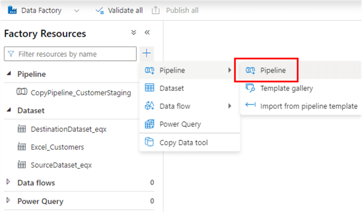362x212 pixels.
Task: Click the Validate all checkmark icon
Action: (x=100, y=11)
